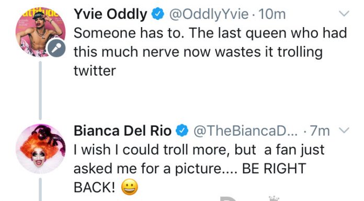This screenshot has width=364, height=201.
Task: Open Bianca's reply text about a fan picture
Action: 199,168
